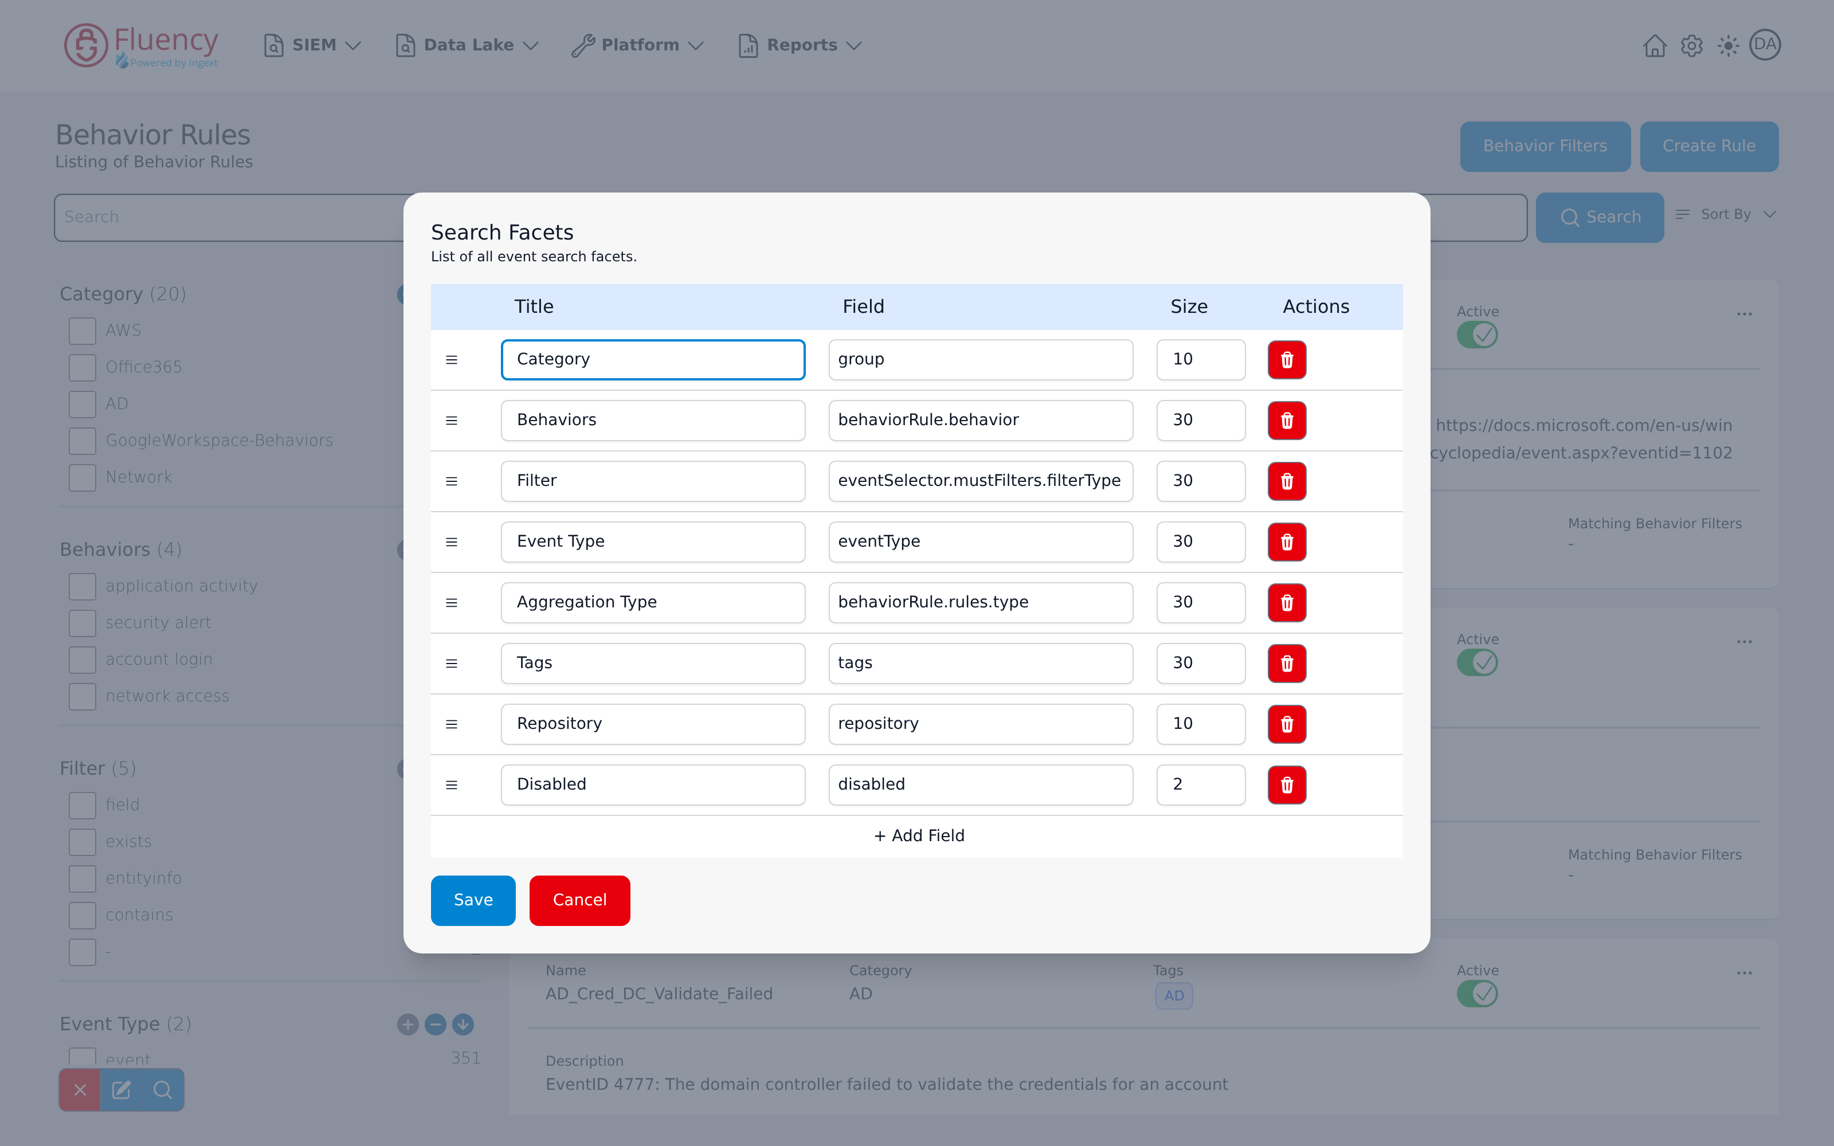Click magnifier icon in bottom left toolbar

(x=163, y=1090)
